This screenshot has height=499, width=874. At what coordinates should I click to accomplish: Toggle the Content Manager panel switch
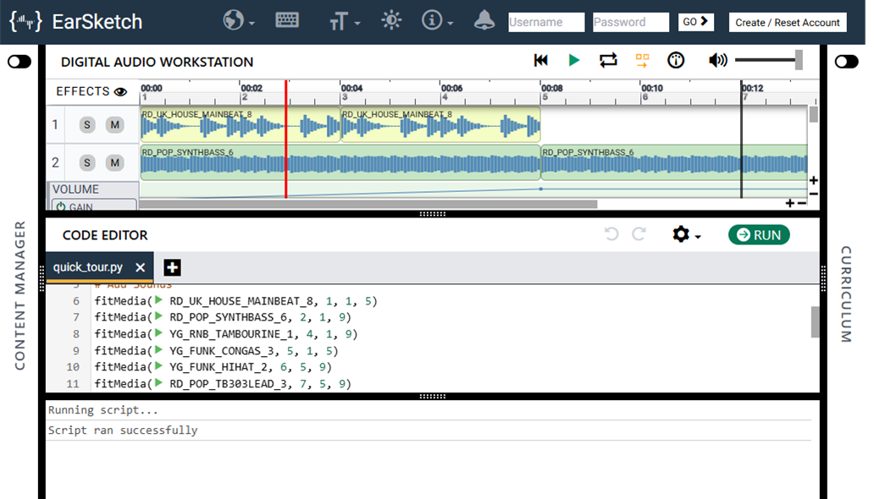19,61
